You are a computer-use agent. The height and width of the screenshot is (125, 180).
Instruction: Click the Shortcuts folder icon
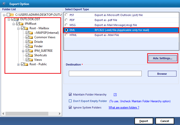click(x=31, y=55)
